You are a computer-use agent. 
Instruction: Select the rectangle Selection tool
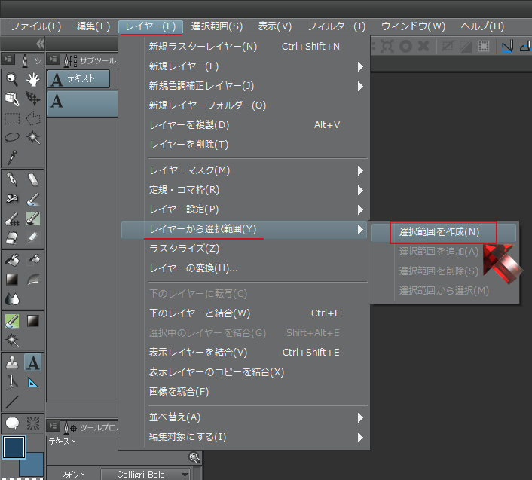[x=12, y=118]
